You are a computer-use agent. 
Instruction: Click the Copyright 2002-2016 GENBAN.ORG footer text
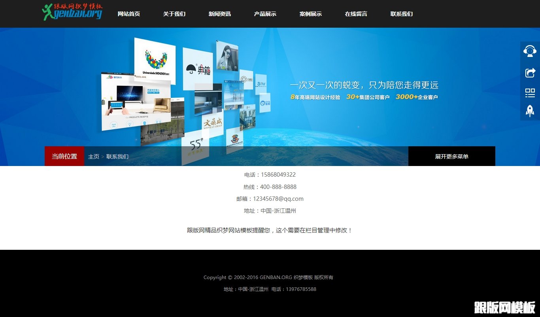click(x=268, y=277)
